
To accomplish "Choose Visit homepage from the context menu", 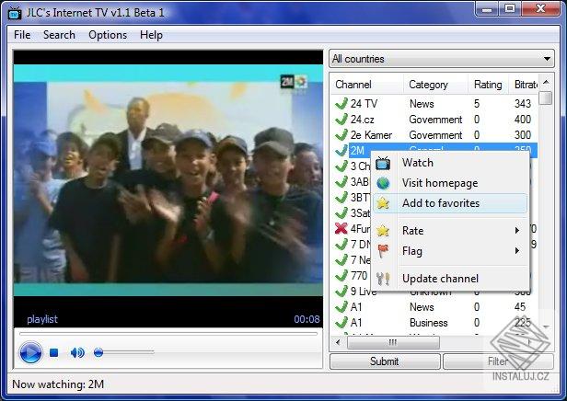I will click(450, 183).
